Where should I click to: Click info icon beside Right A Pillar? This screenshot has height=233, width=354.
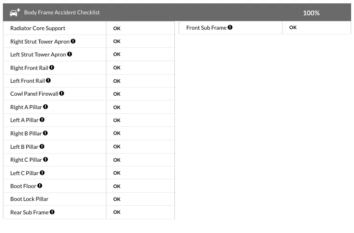[x=46, y=107]
